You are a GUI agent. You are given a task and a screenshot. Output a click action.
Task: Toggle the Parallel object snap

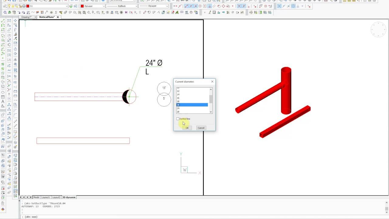pos(214,6)
